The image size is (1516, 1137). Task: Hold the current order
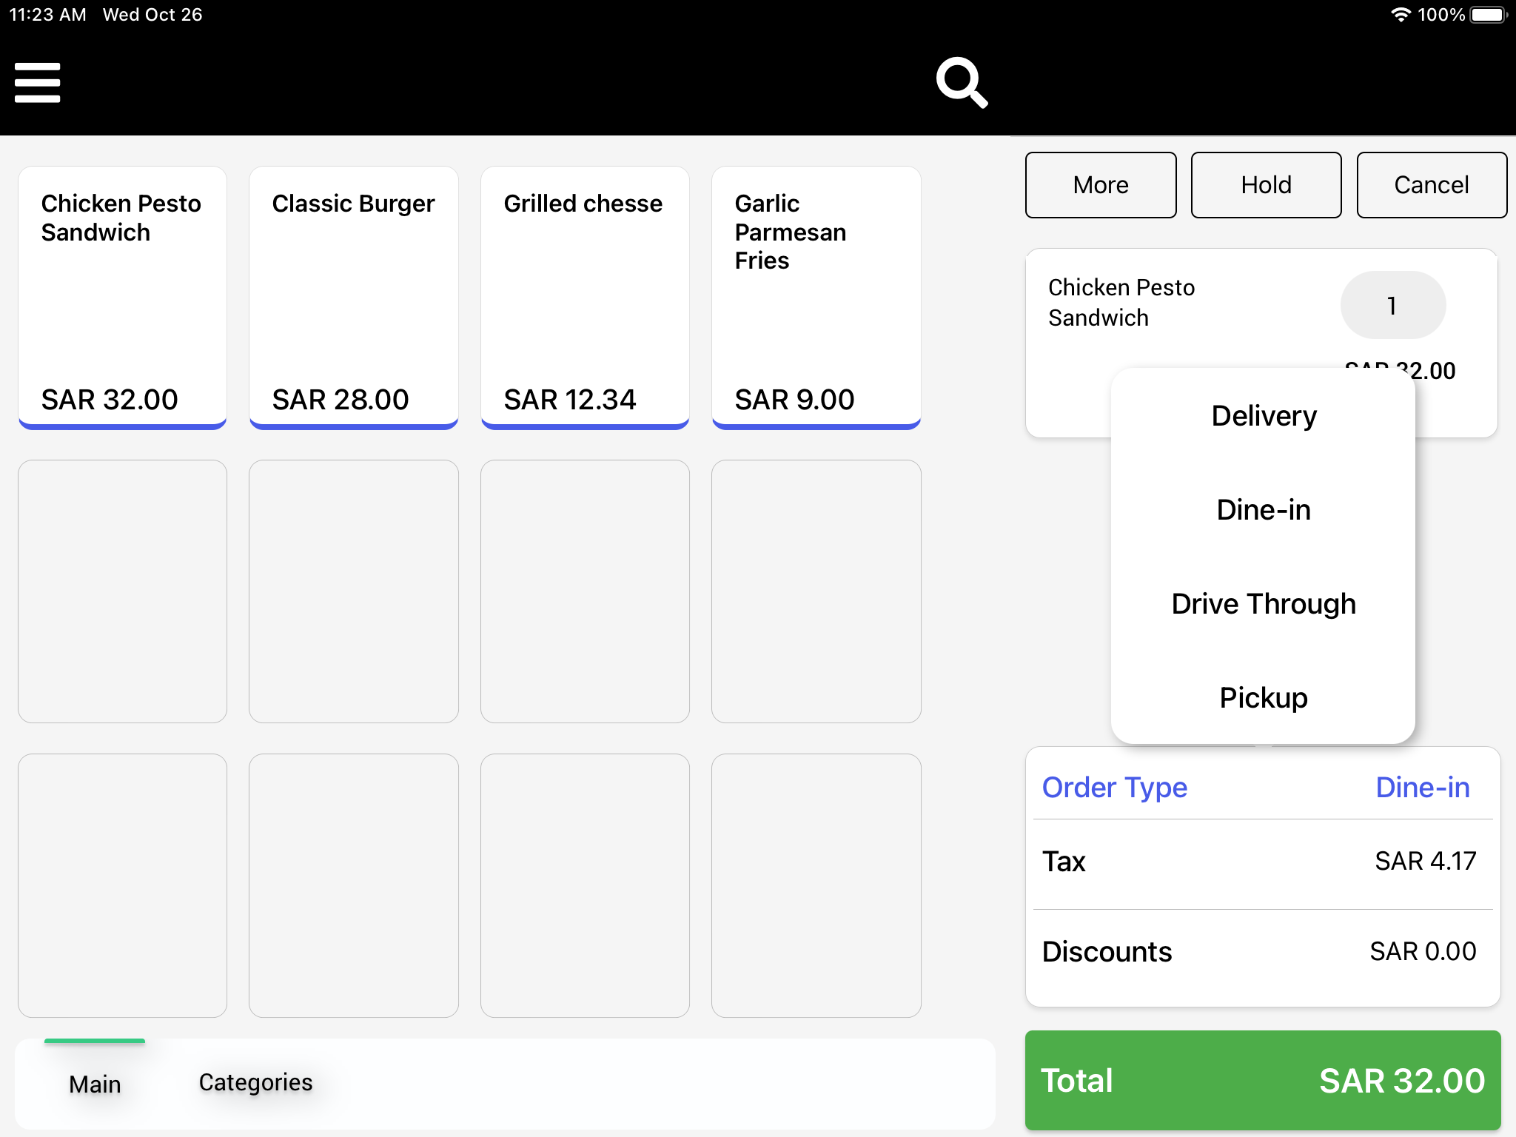(x=1266, y=185)
